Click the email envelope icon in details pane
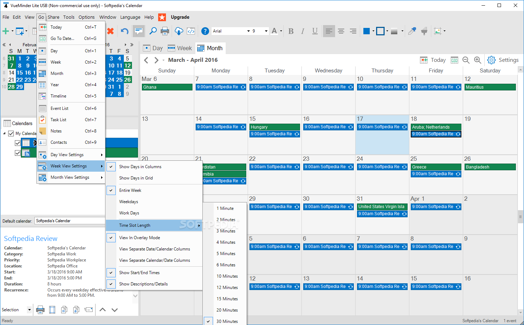 pos(88,310)
